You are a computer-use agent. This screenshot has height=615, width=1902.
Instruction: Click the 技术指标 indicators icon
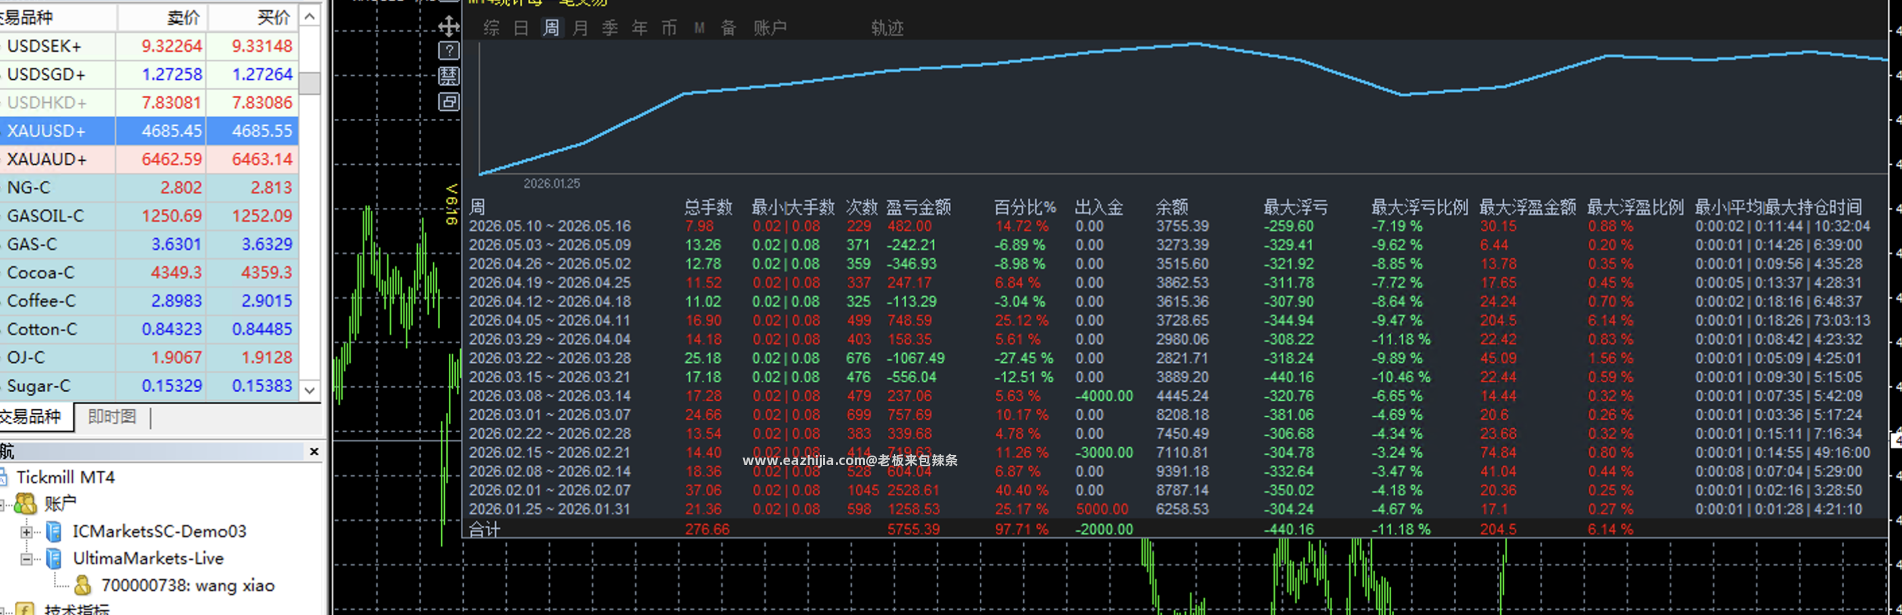click(25, 609)
